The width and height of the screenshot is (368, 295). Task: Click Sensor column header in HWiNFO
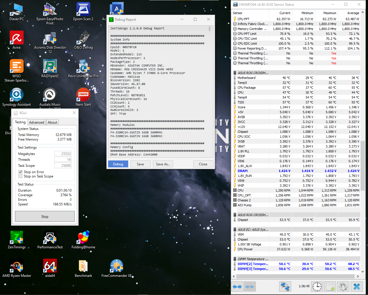click(x=250, y=13)
